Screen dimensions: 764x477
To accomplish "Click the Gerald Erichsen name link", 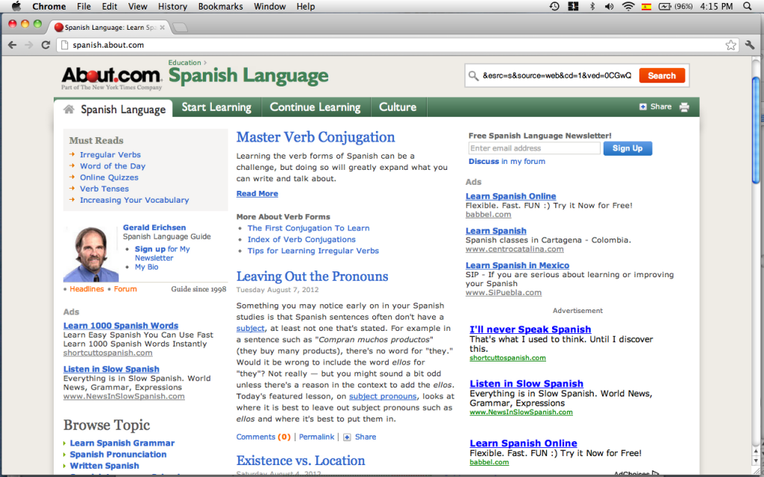I will point(154,227).
